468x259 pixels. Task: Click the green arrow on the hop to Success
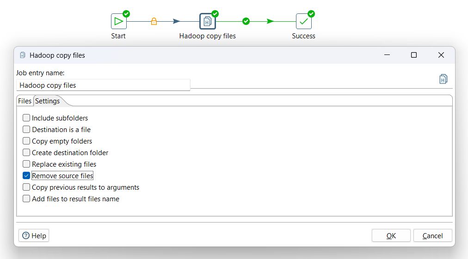[x=271, y=21]
